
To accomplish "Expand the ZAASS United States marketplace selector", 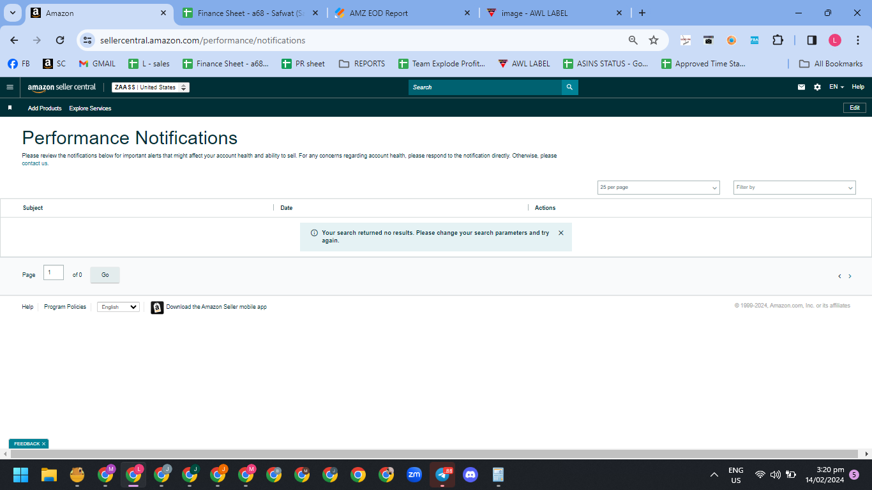I will (151, 87).
